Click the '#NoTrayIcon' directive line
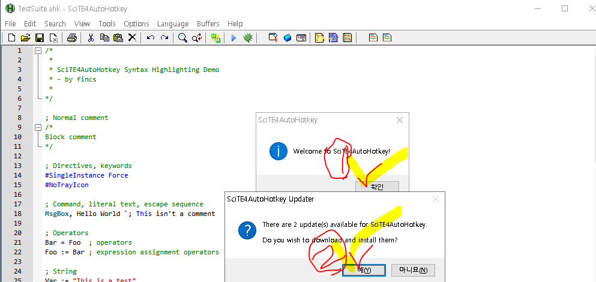596x282 pixels. click(x=67, y=185)
